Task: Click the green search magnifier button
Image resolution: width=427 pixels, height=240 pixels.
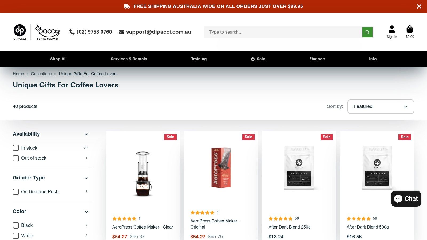Action: coord(367,32)
